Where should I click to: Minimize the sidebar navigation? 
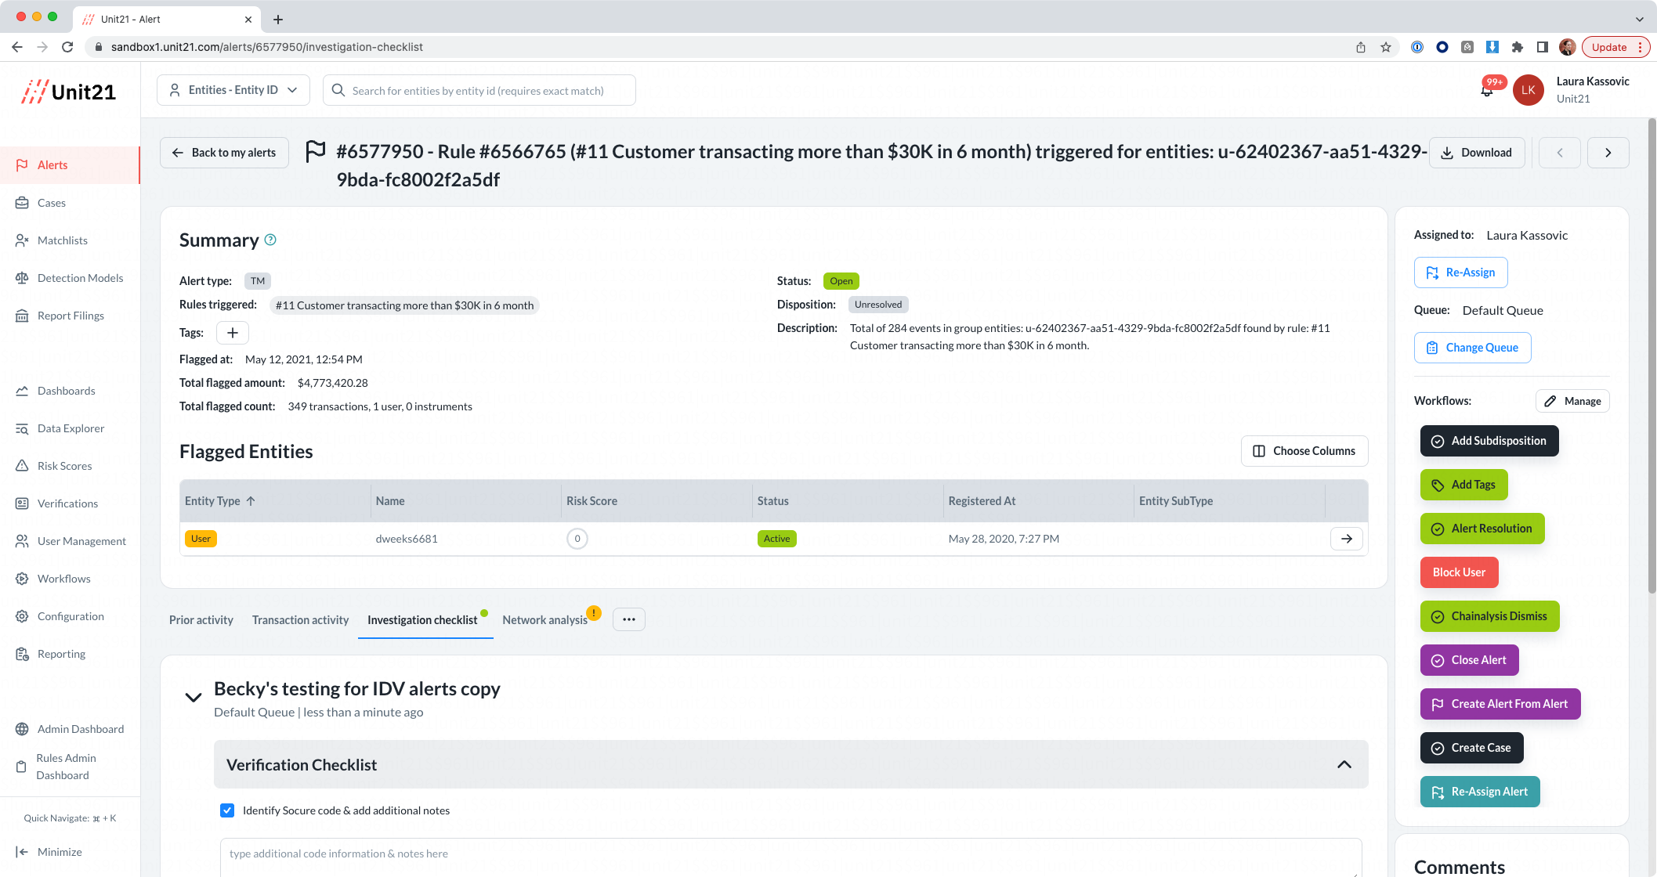click(x=49, y=852)
